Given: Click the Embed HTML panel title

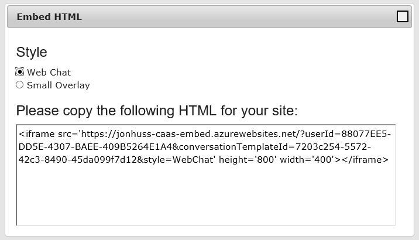Looking at the screenshot, I should [49, 17].
